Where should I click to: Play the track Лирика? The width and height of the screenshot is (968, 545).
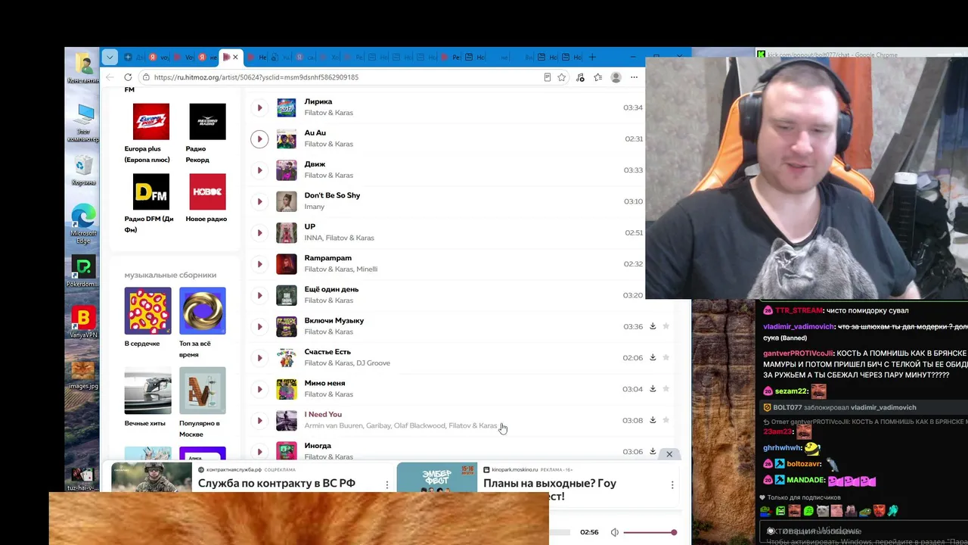coord(259,107)
